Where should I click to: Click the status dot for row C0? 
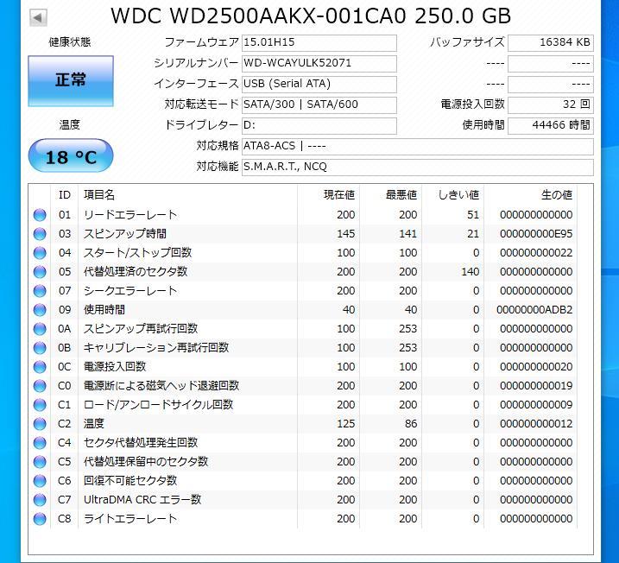tap(40, 386)
